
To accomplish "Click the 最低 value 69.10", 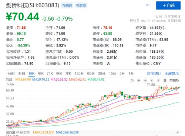I will (21, 34).
